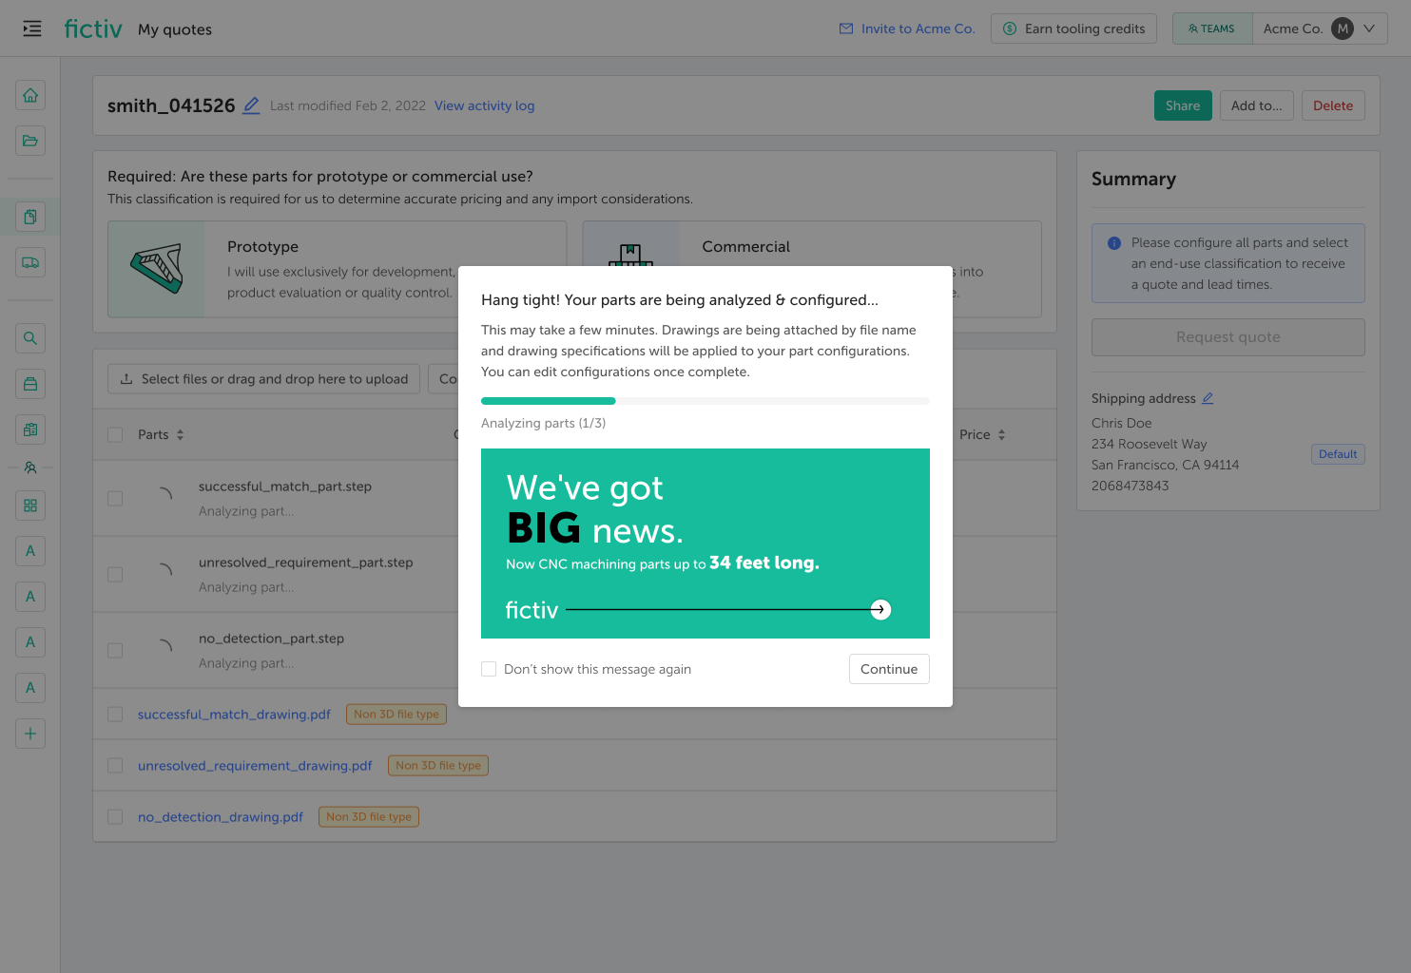Click the Prototype illustration image
The height and width of the screenshot is (973, 1411).
click(x=157, y=269)
